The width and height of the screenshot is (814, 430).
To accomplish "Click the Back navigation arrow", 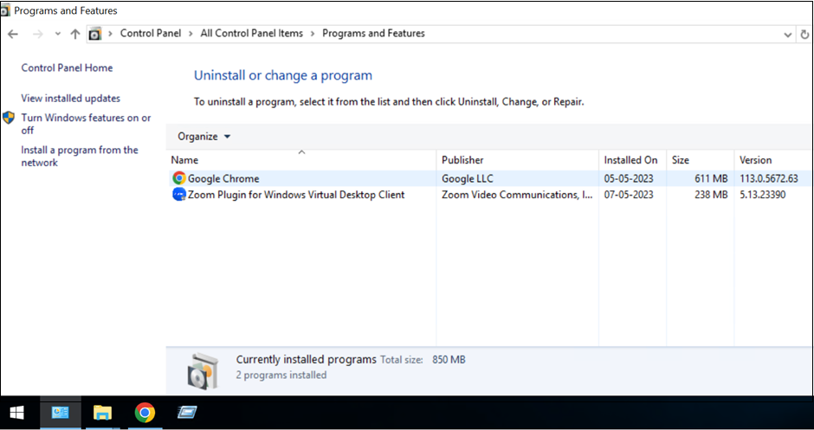I will point(13,35).
